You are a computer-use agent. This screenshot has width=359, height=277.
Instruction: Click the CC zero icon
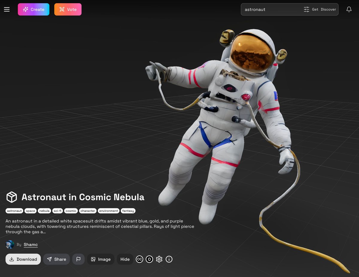coord(149,259)
